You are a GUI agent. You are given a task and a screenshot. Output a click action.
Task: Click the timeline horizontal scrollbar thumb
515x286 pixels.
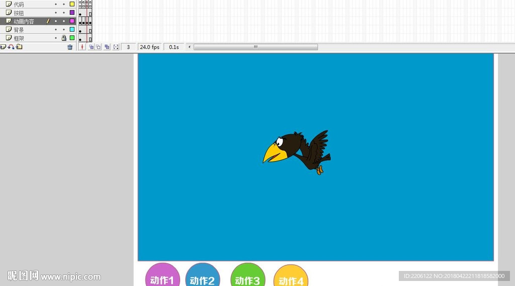[x=255, y=47]
